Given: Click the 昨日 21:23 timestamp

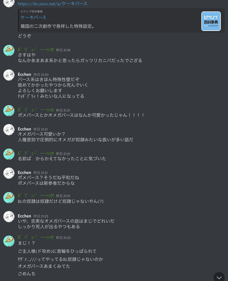Looking at the screenshot, I should (x=63, y=238).
